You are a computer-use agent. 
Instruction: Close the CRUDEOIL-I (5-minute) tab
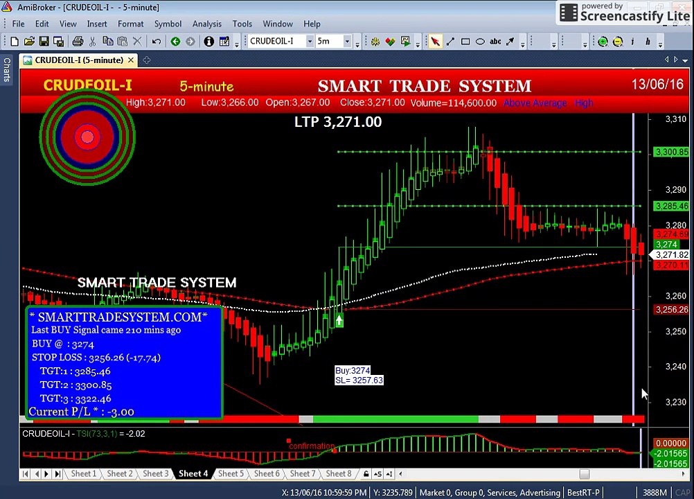[x=131, y=60]
